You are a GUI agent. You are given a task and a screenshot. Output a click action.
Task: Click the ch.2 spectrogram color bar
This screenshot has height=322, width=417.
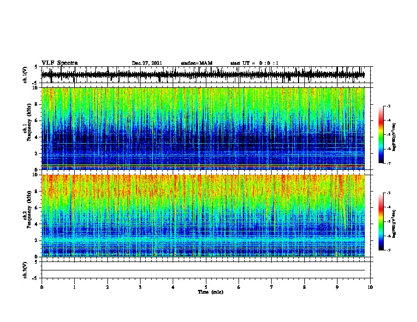(x=381, y=222)
